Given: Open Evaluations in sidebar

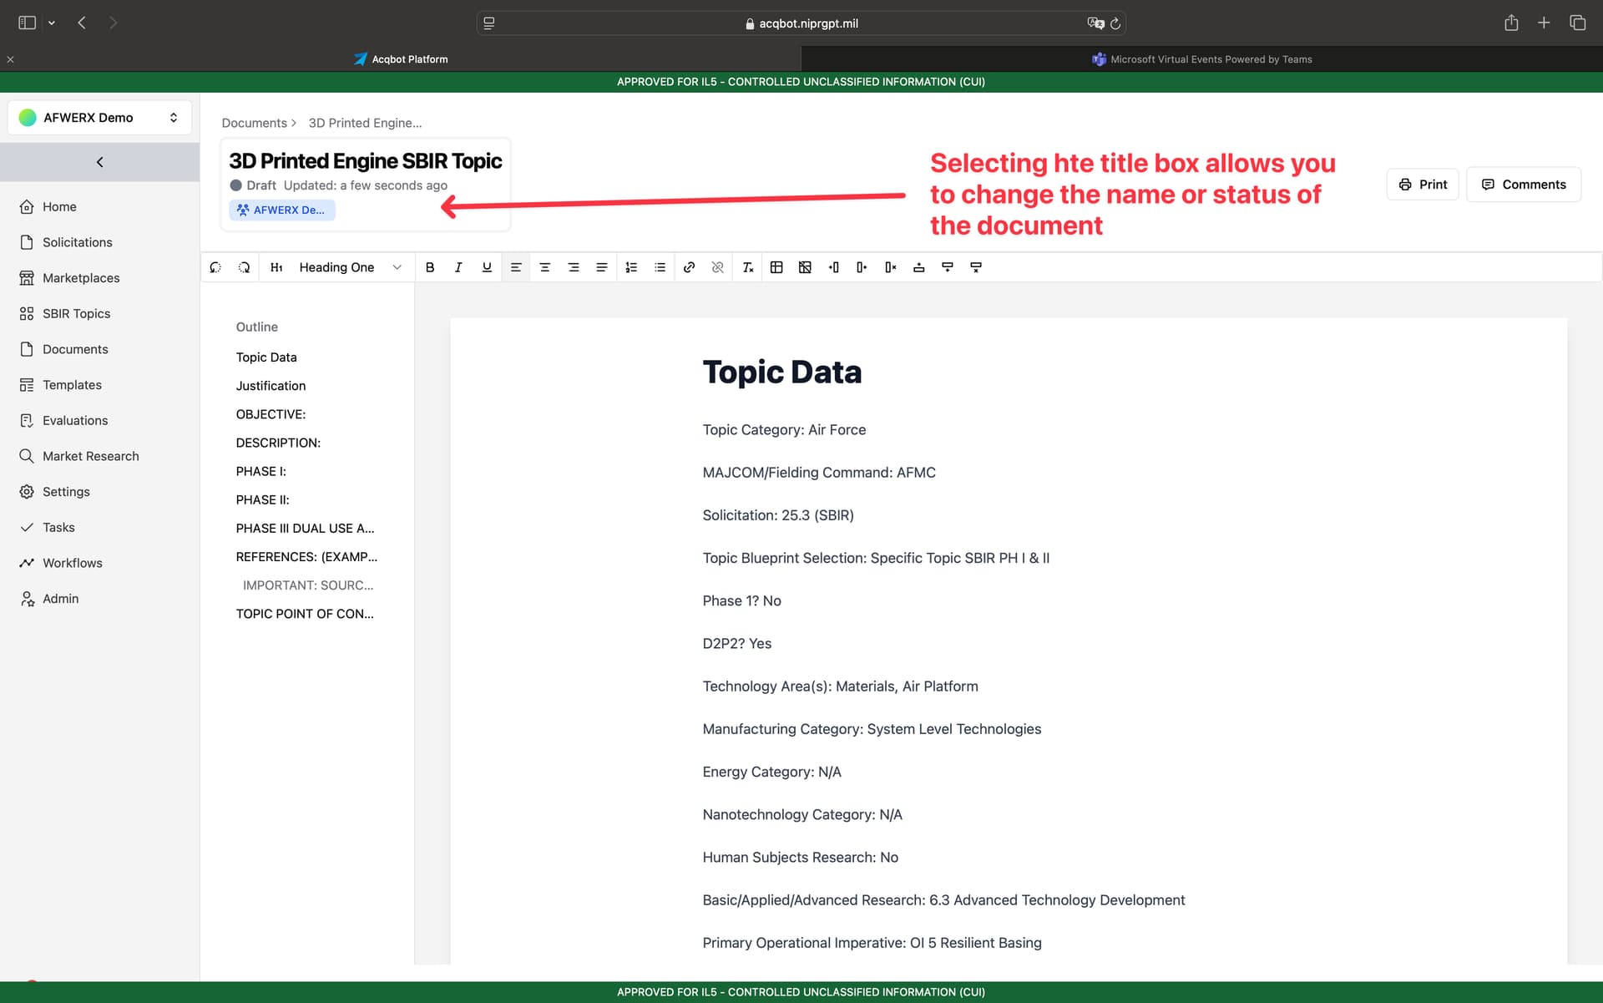Looking at the screenshot, I should (x=75, y=420).
